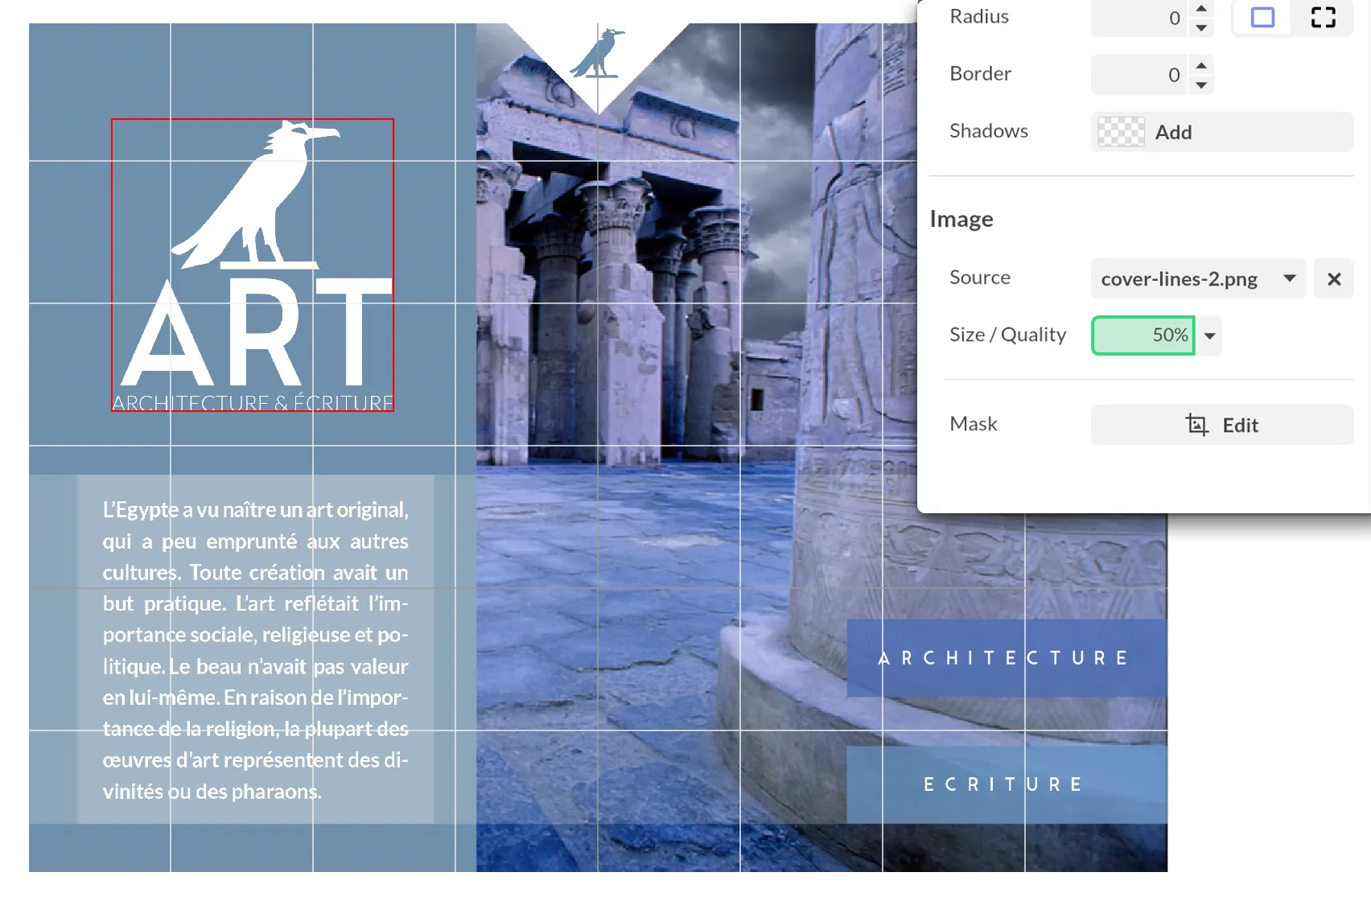Add a shadow with the Add button
The image size is (1371, 901).
1222,132
